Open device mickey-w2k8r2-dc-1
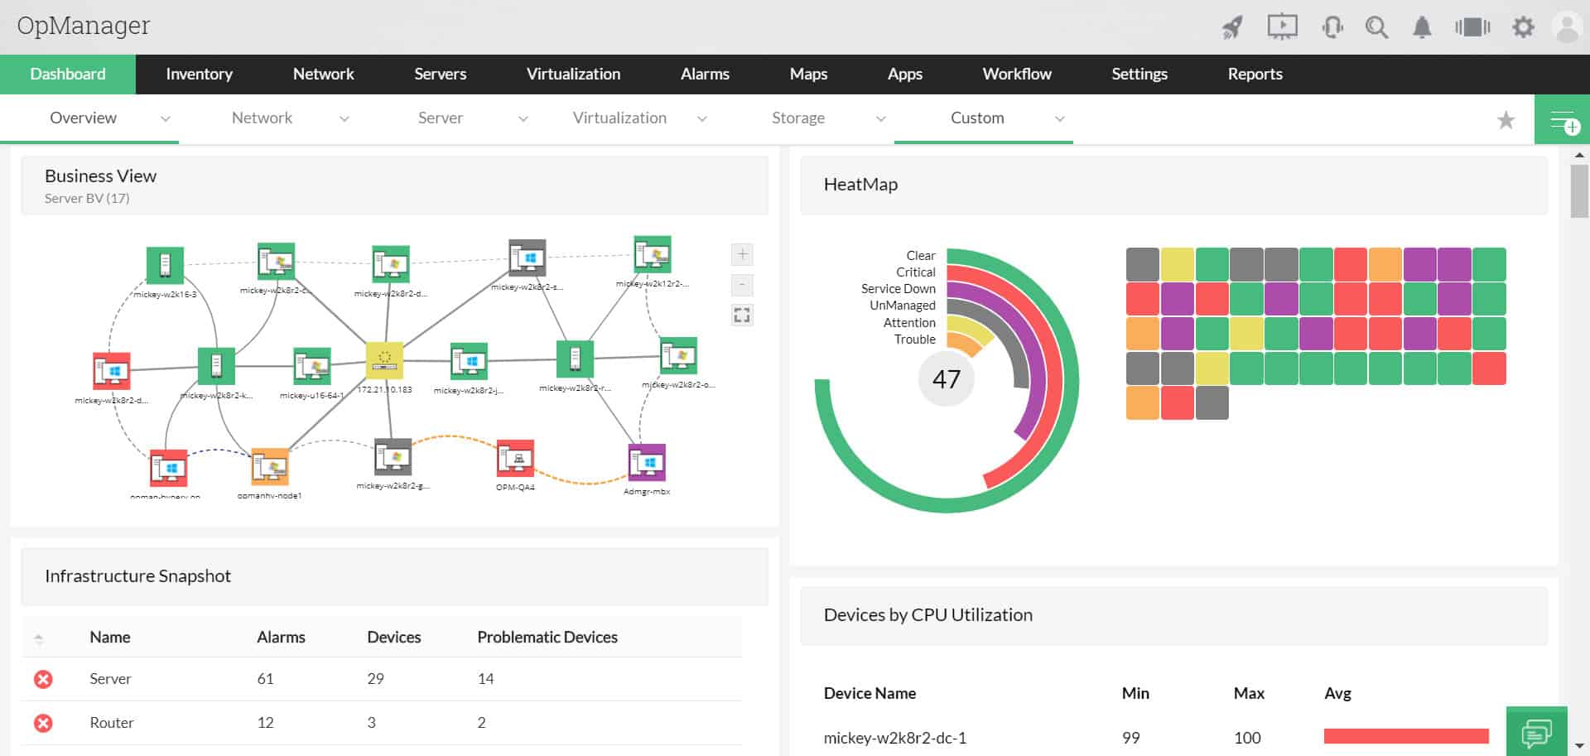Viewport: 1590px width, 756px height. (x=894, y=738)
